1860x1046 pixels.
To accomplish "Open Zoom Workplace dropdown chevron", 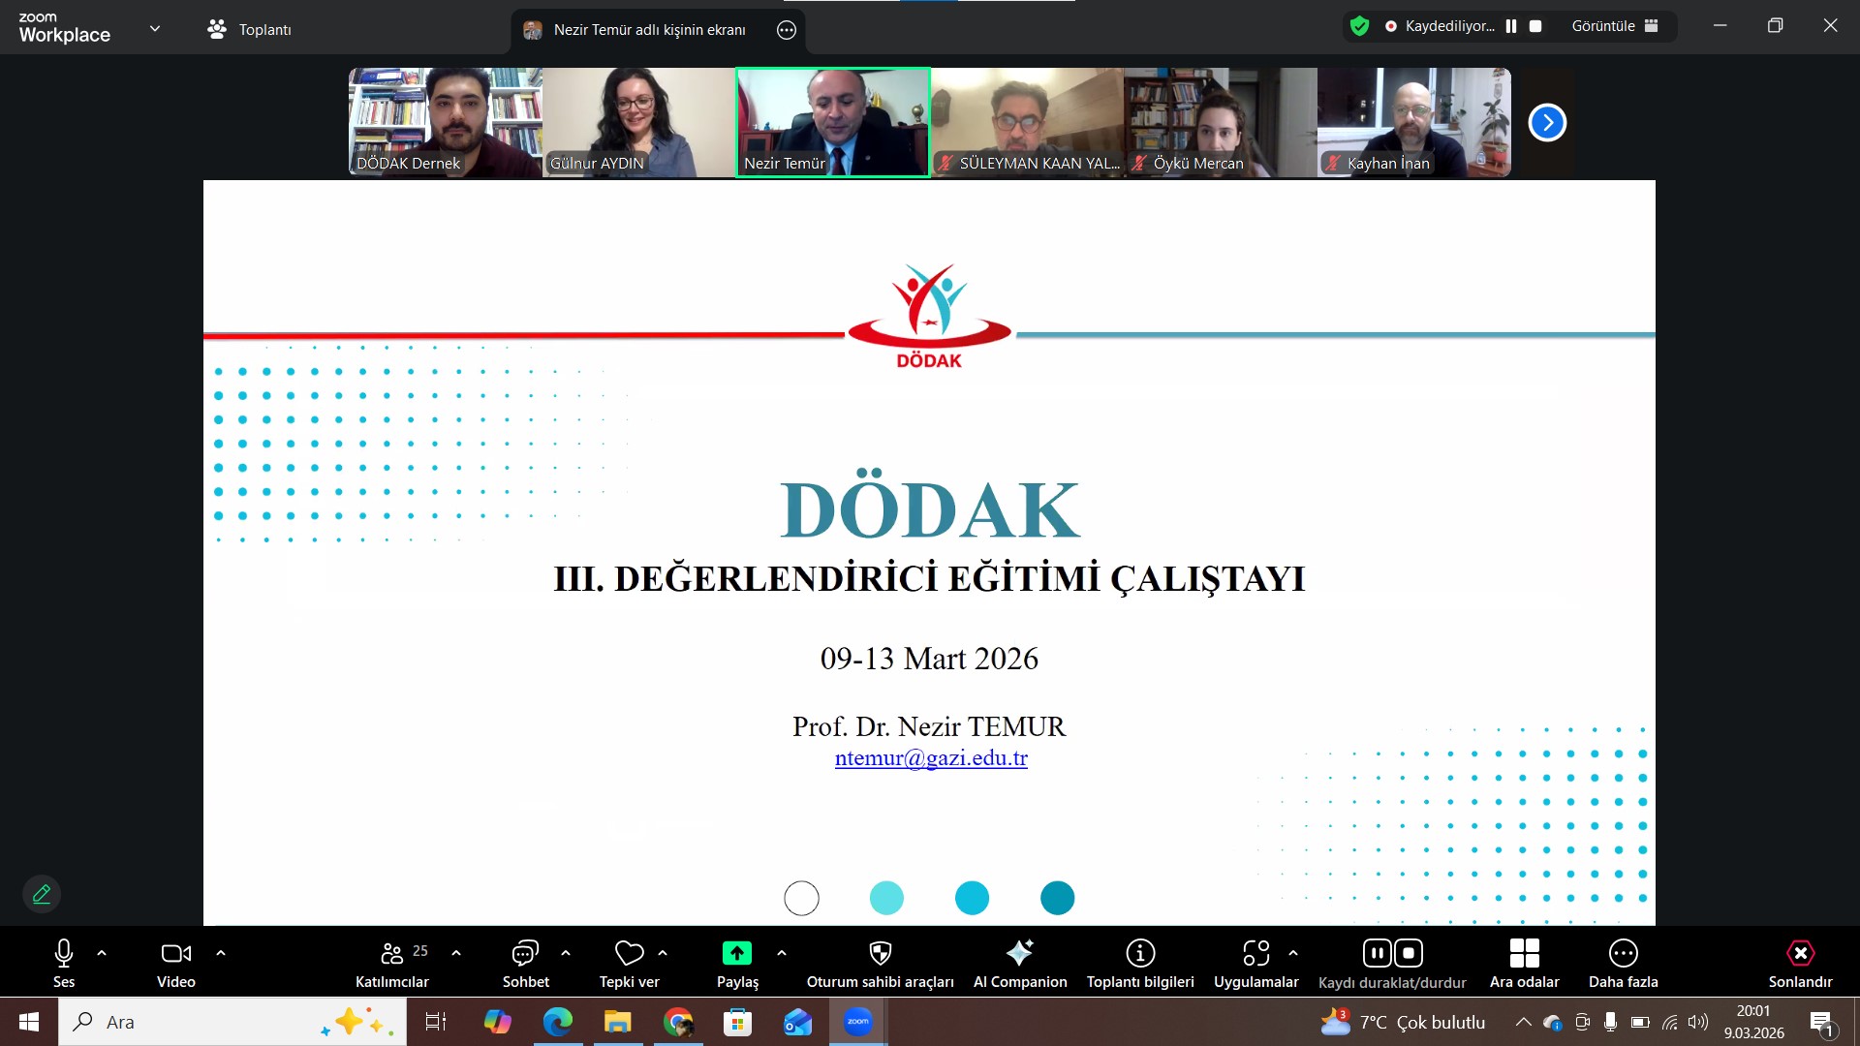I will click(x=155, y=28).
